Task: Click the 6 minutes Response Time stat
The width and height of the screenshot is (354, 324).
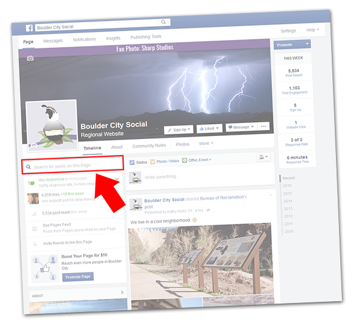Action: pyautogui.click(x=298, y=159)
